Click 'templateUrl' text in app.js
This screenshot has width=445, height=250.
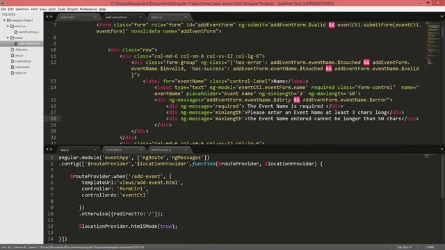coord(97,183)
